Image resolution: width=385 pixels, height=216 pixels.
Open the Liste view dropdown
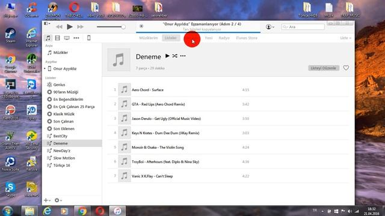345,38
